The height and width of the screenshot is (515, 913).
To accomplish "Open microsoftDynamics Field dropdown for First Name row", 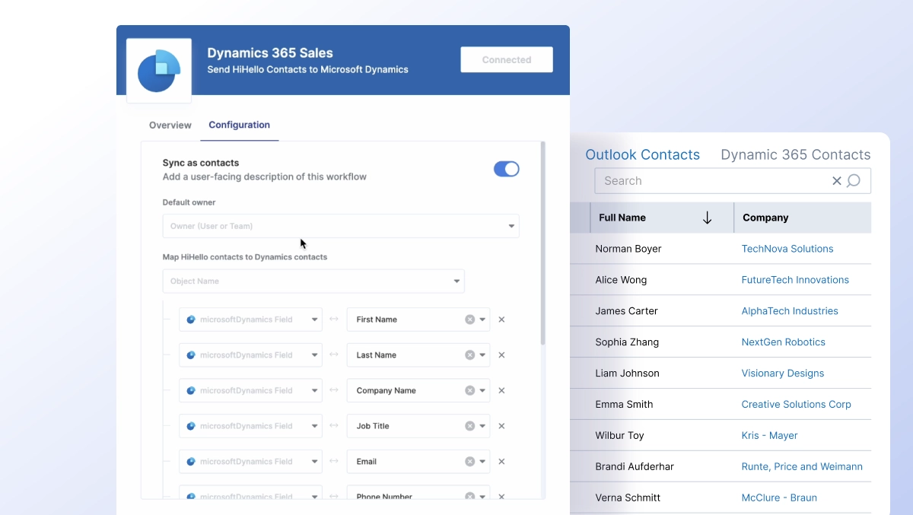I will (250, 319).
